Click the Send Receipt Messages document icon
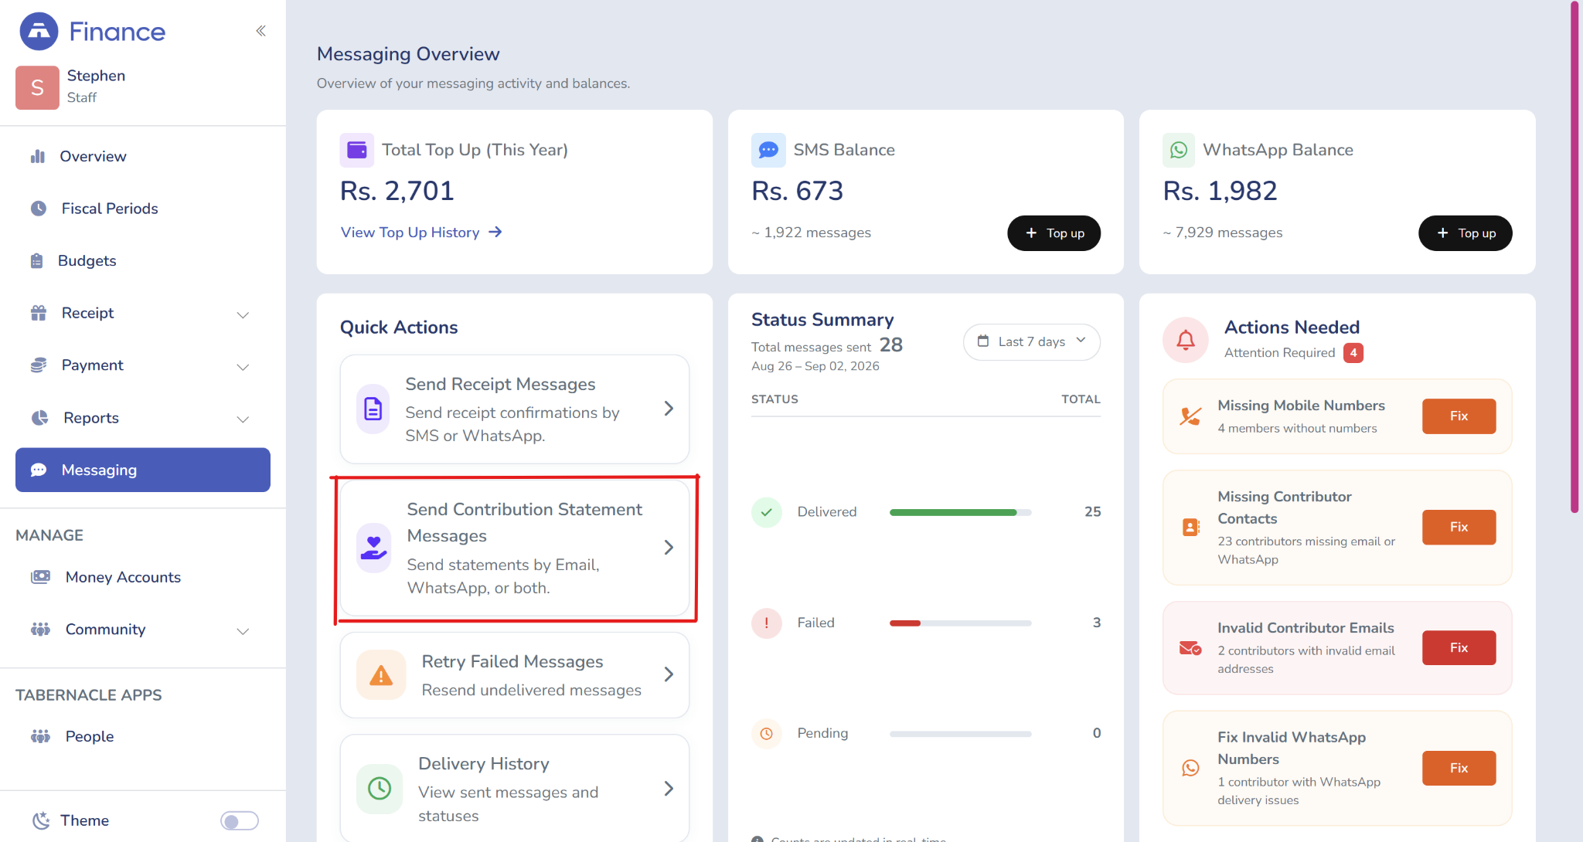Viewport: 1583px width, 842px height. point(373,409)
